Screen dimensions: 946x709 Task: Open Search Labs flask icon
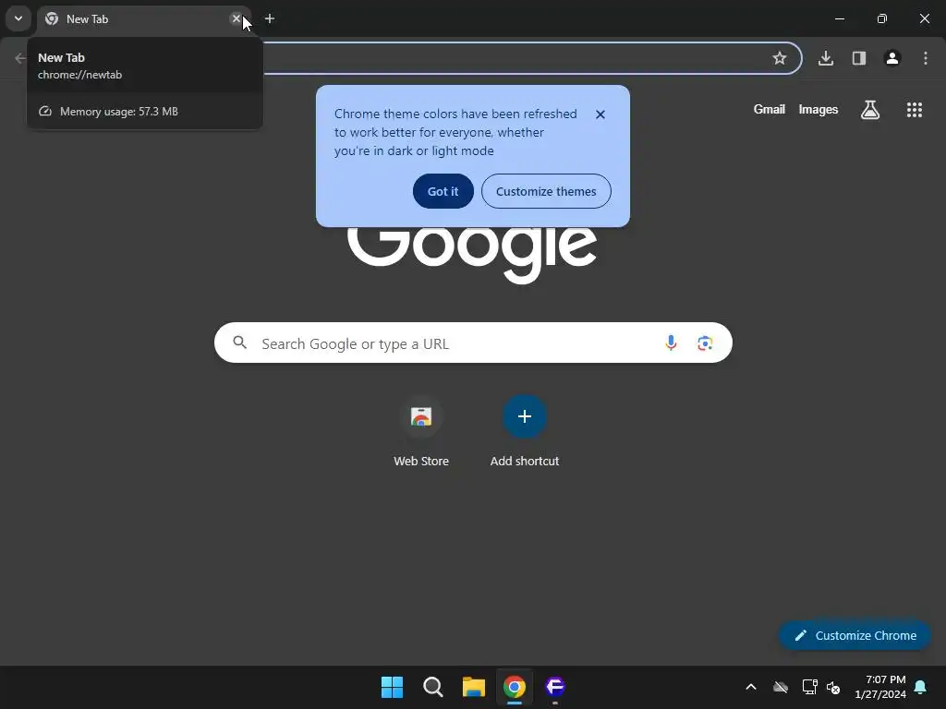870,110
